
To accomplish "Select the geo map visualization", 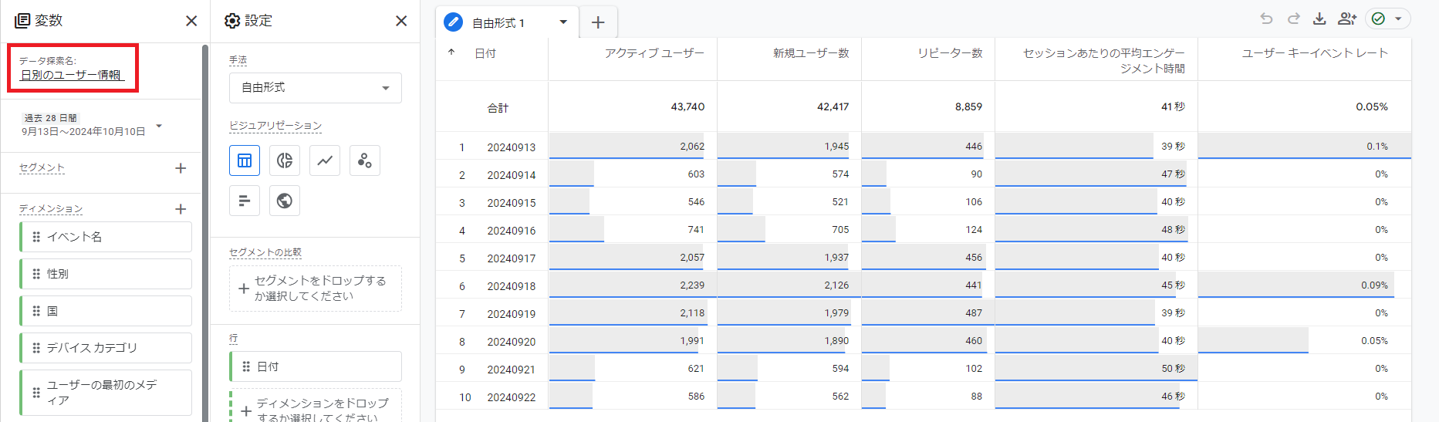I will point(285,201).
